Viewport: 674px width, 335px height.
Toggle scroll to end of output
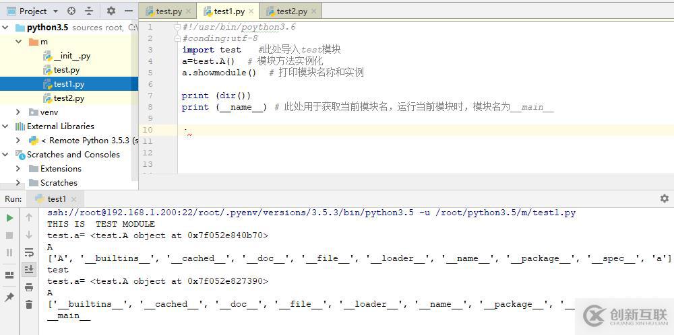click(x=29, y=269)
